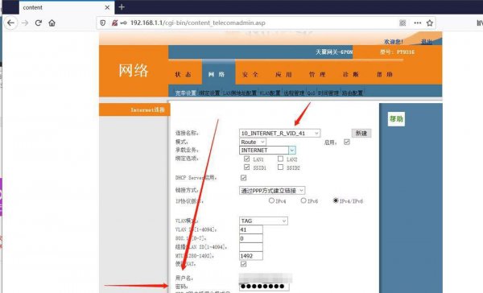Expand the INTERNET service dropdown
The image size is (483, 293).
click(267, 150)
